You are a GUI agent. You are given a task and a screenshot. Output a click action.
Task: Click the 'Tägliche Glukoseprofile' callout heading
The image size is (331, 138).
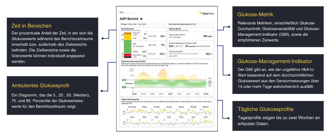point(266,109)
